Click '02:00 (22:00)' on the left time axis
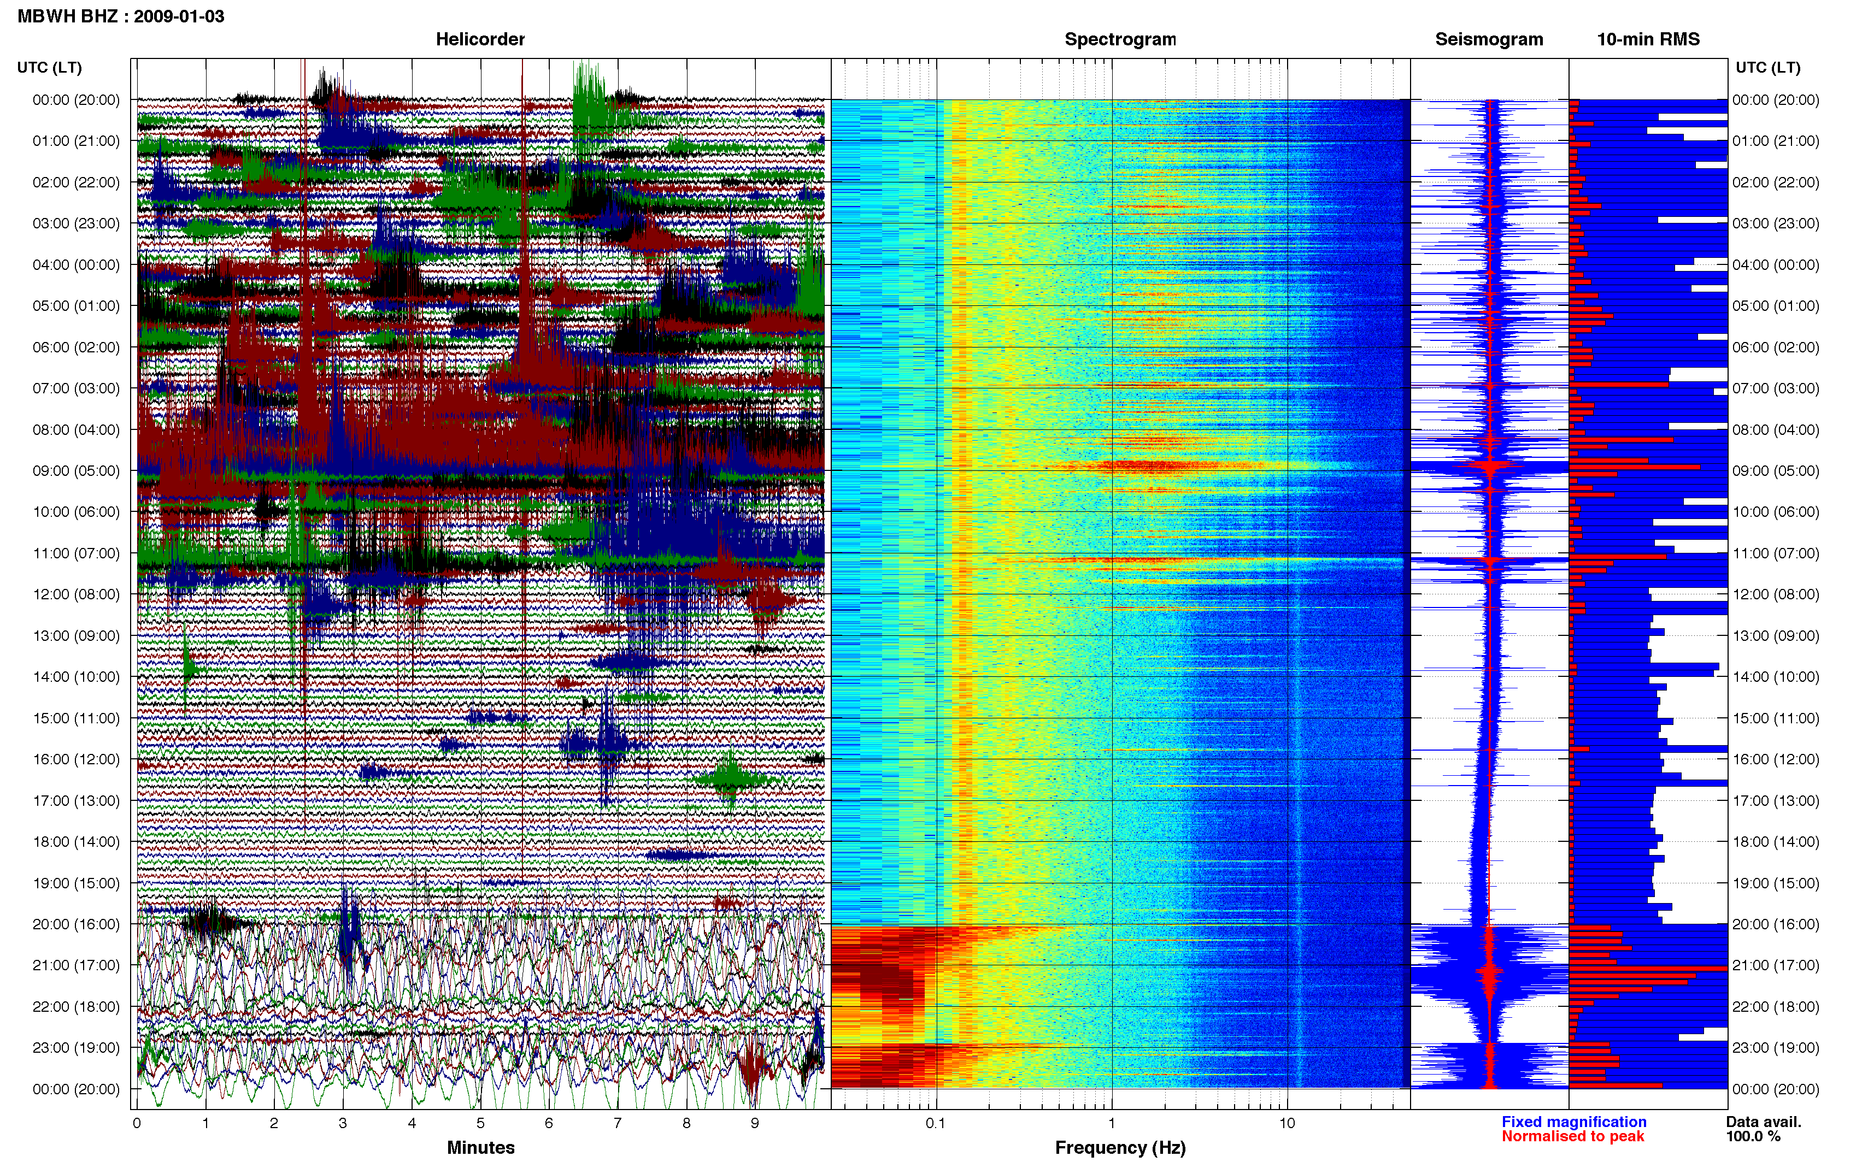The width and height of the screenshot is (1868, 1168). click(76, 182)
